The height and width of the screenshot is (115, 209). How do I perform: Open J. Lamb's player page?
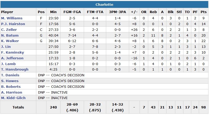8,64
